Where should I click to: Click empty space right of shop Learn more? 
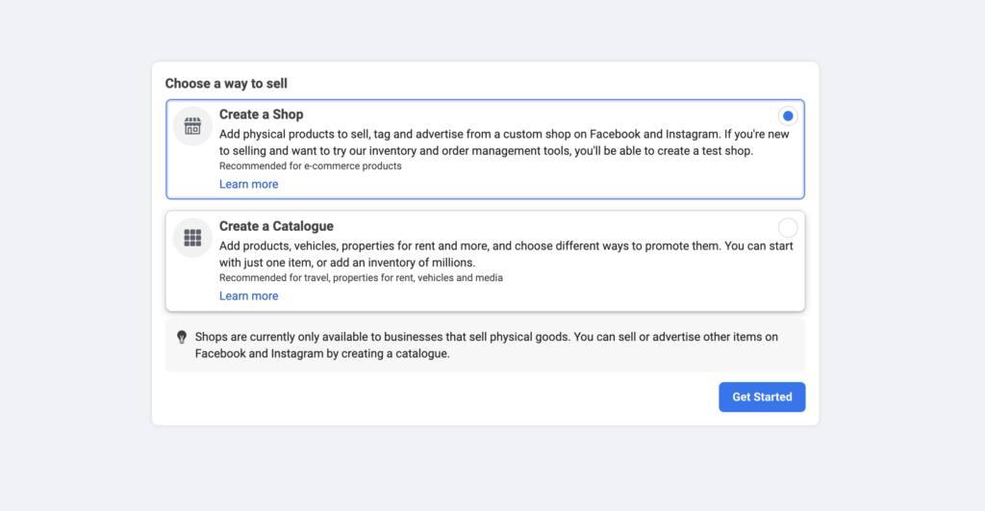[541, 184]
